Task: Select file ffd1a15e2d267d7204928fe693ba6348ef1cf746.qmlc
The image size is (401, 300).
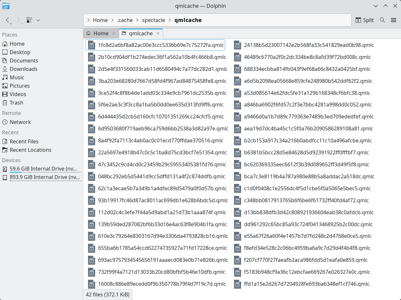Action: 306,284
